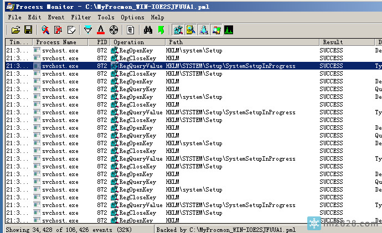382x233 pixels.
Task: Toggle Show Profiling Events graph button
Action: tap(229, 30)
